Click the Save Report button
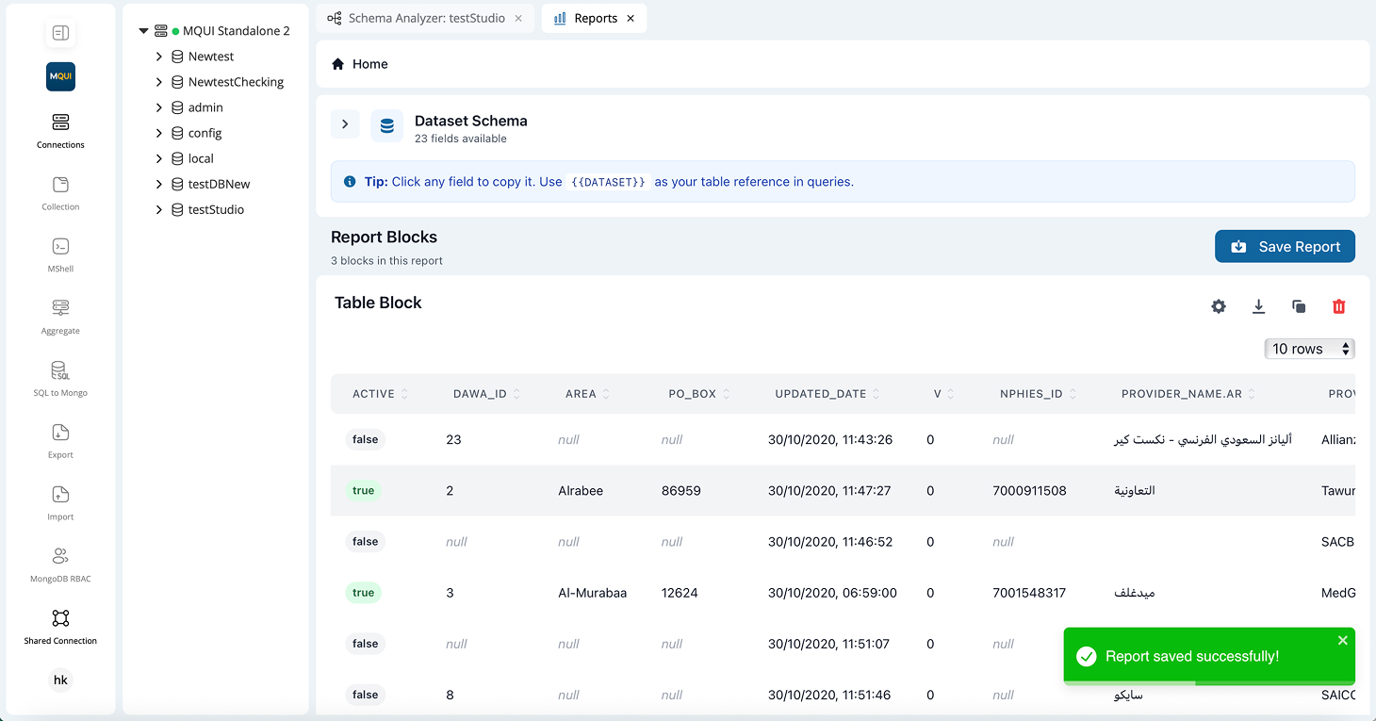The height and width of the screenshot is (721, 1376). 1285,247
